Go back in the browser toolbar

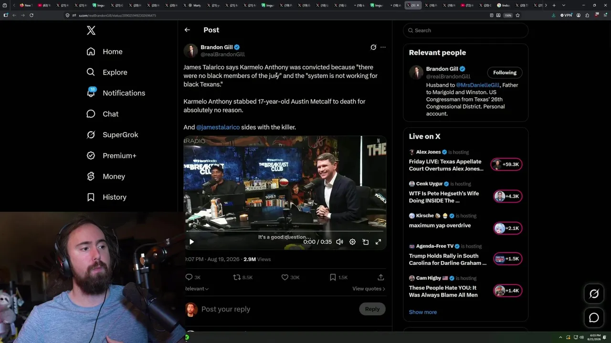pos(14,15)
